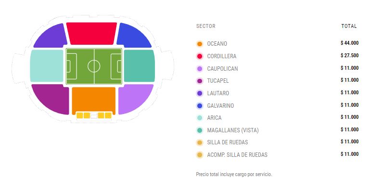The width and height of the screenshot is (371, 190).
Task: Click the MAGALLANES (VISTA) green legend dot
Action: 200,130
